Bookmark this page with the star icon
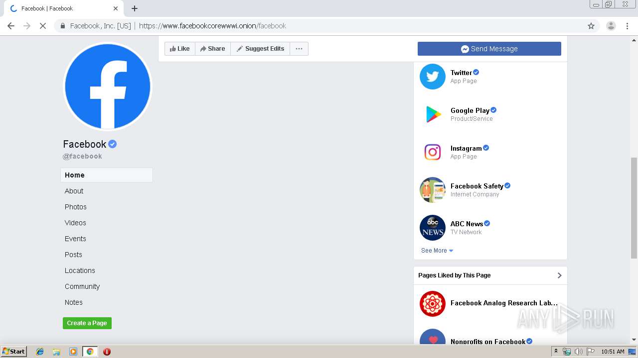The image size is (638, 358). pyautogui.click(x=591, y=26)
